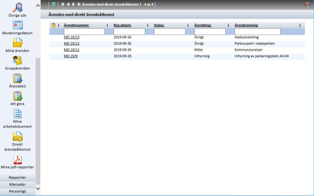Image resolution: width=314 pixels, height=196 pixels.
Task: Sort by Ärendemening column header
Action: 246,25
